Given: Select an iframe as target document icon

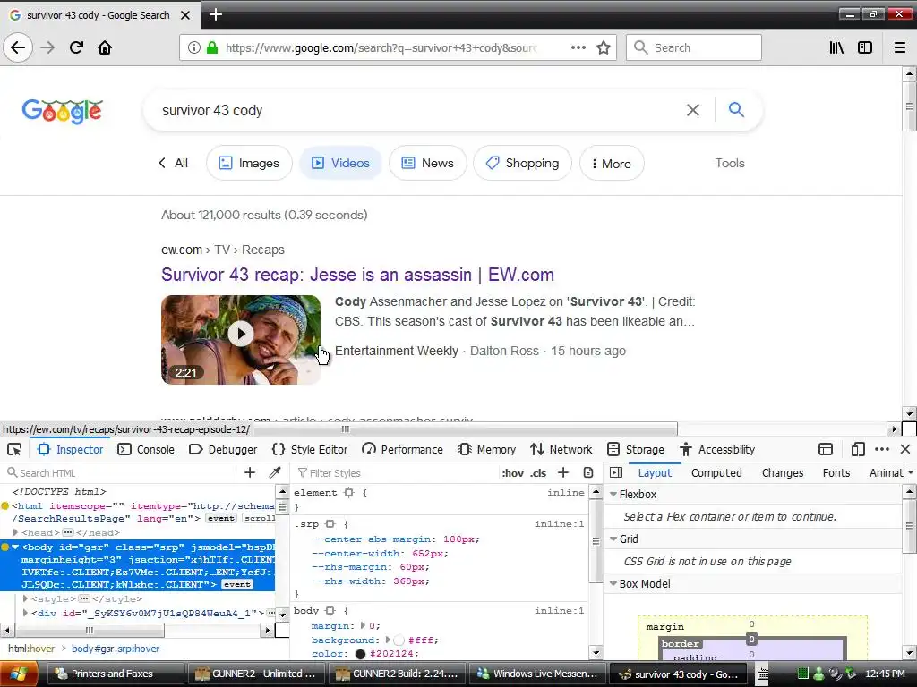Looking at the screenshot, I should (826, 449).
